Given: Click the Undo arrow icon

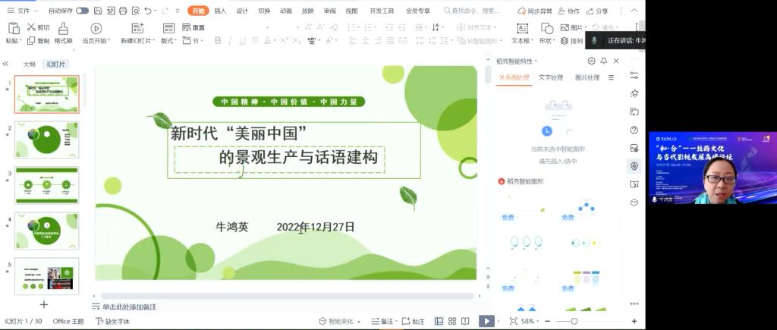Looking at the screenshot, I should (x=147, y=11).
